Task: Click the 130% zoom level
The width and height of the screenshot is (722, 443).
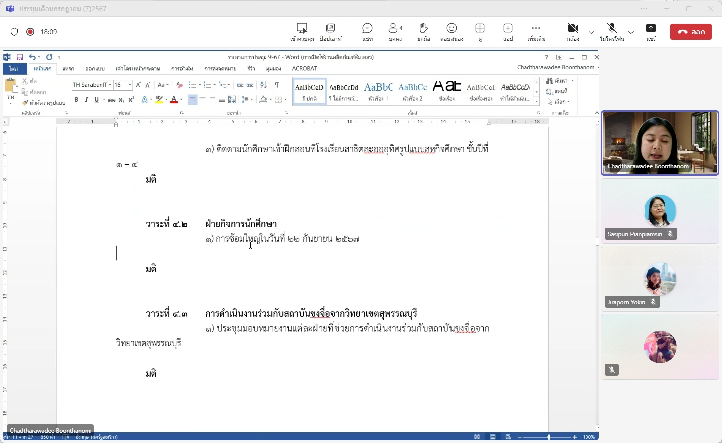Action: (x=589, y=437)
